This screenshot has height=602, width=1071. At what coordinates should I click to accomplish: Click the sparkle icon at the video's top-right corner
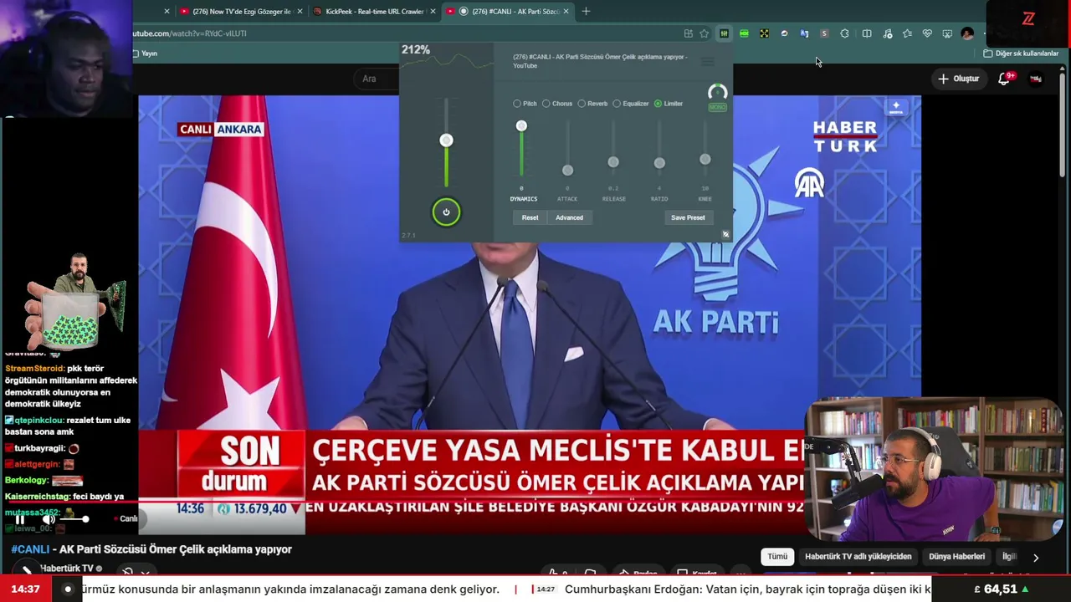point(896,108)
